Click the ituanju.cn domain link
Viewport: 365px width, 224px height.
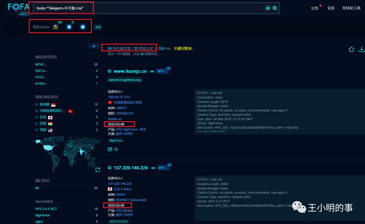tap(115, 119)
